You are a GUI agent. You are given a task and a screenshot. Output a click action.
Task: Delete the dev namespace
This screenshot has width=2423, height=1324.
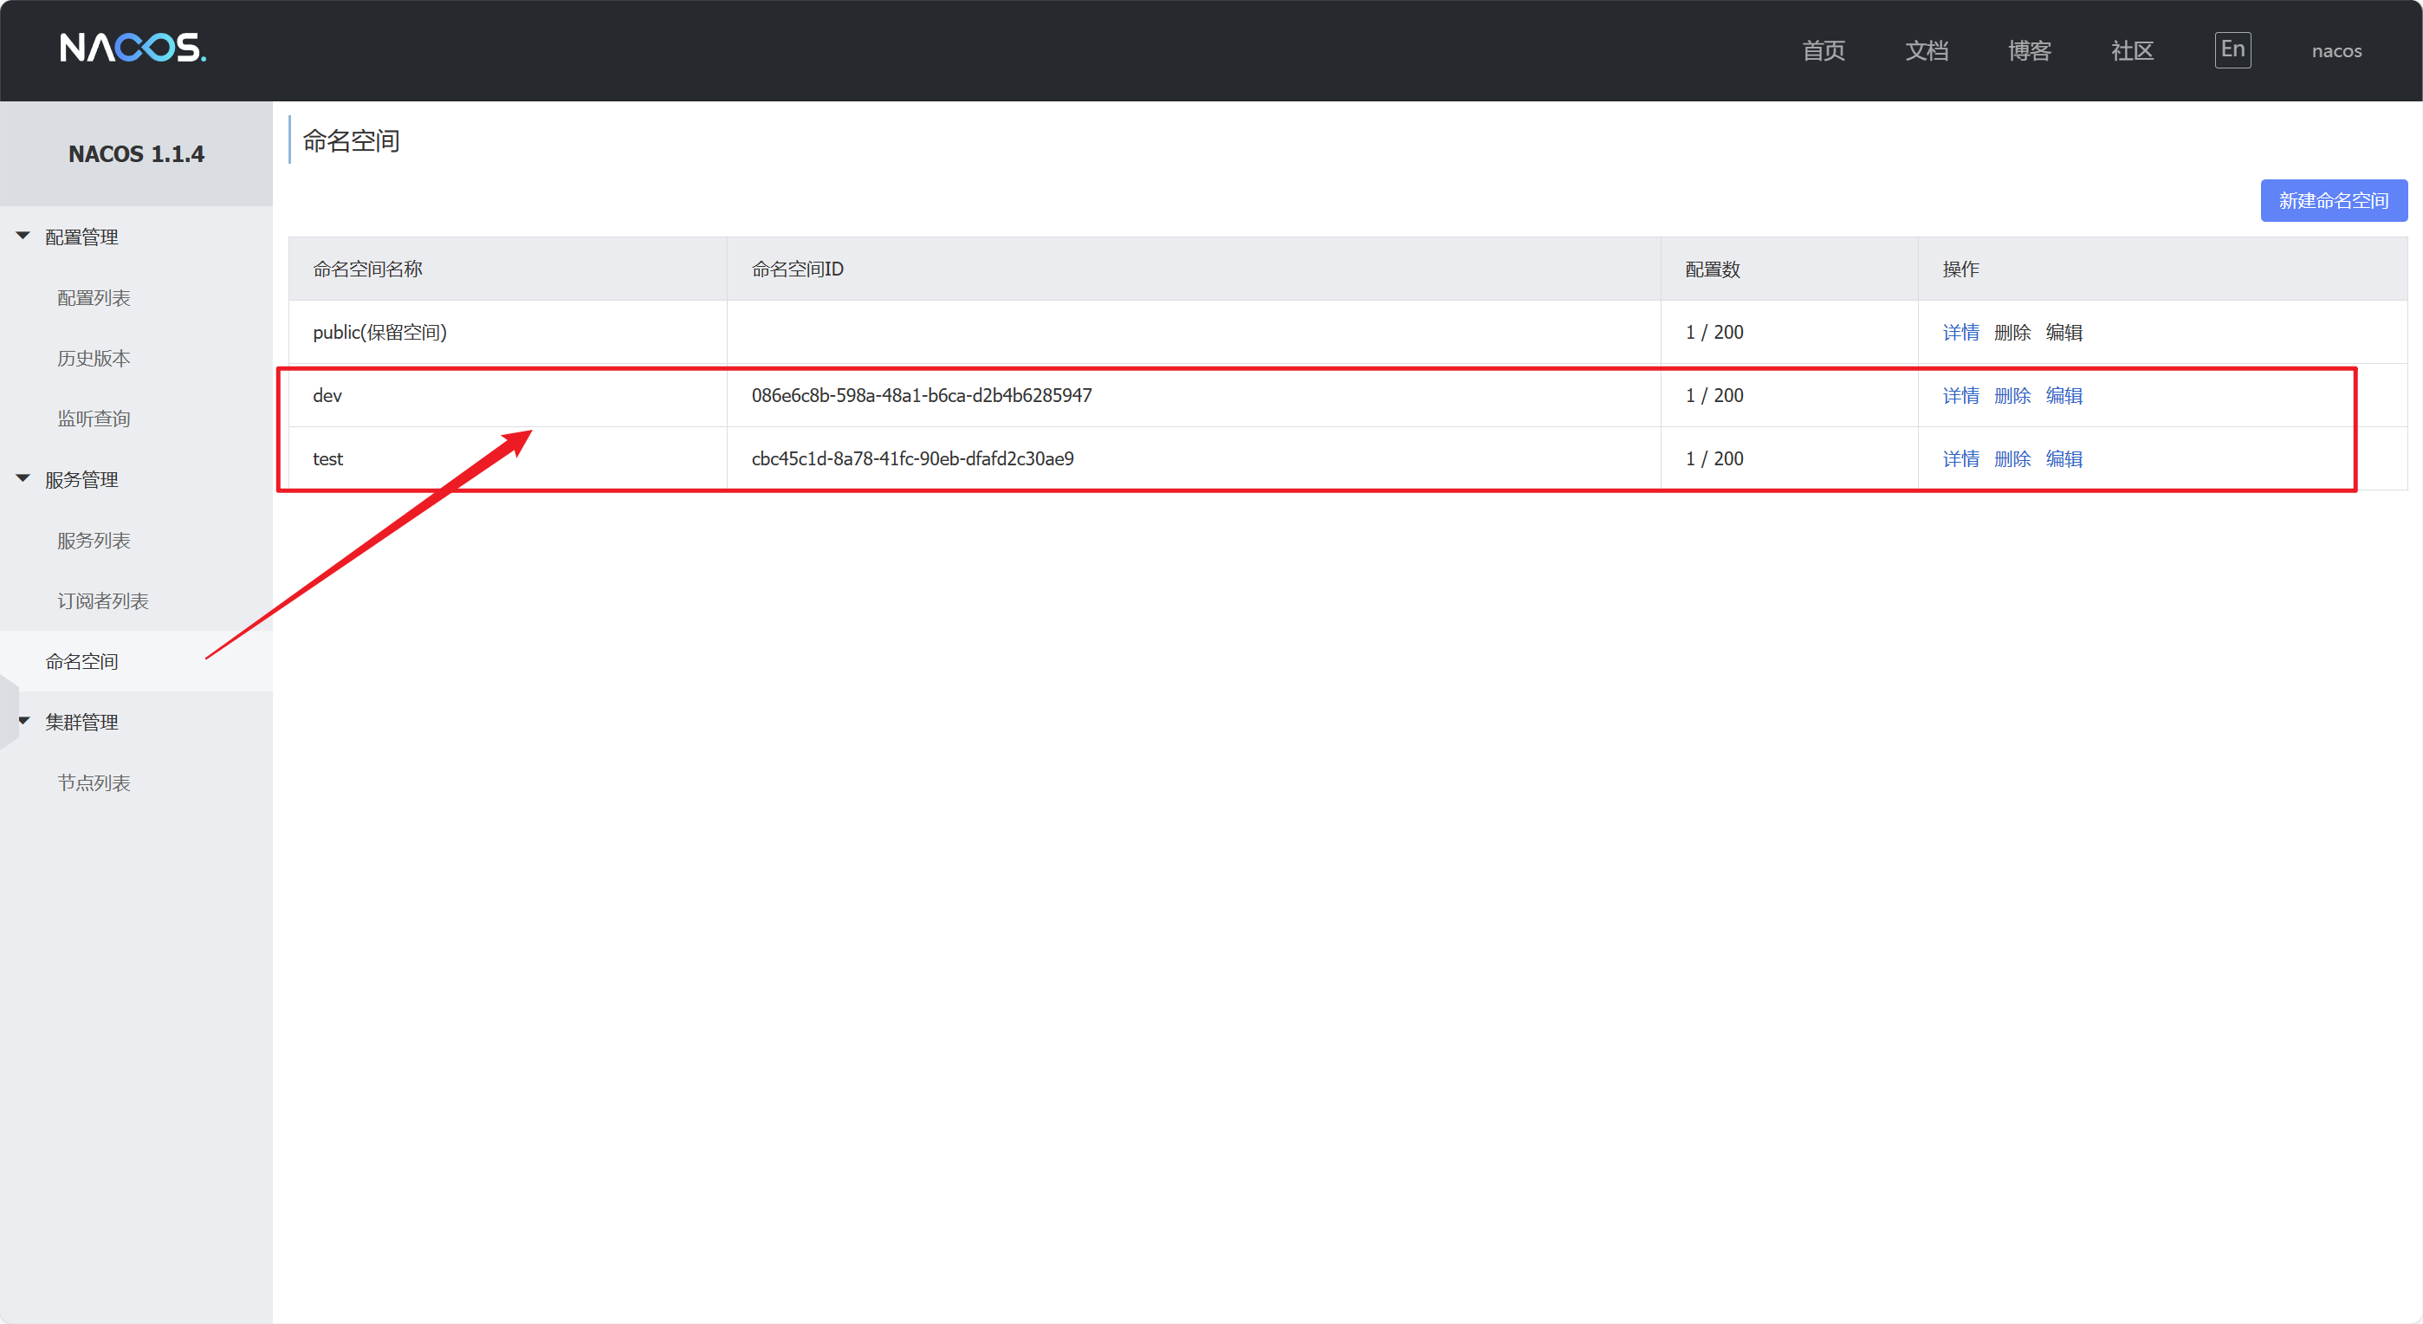pos(2012,395)
